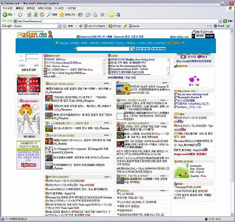Click the Forward navigation arrow
Viewport: 235px width, 222px height.
(20, 15)
